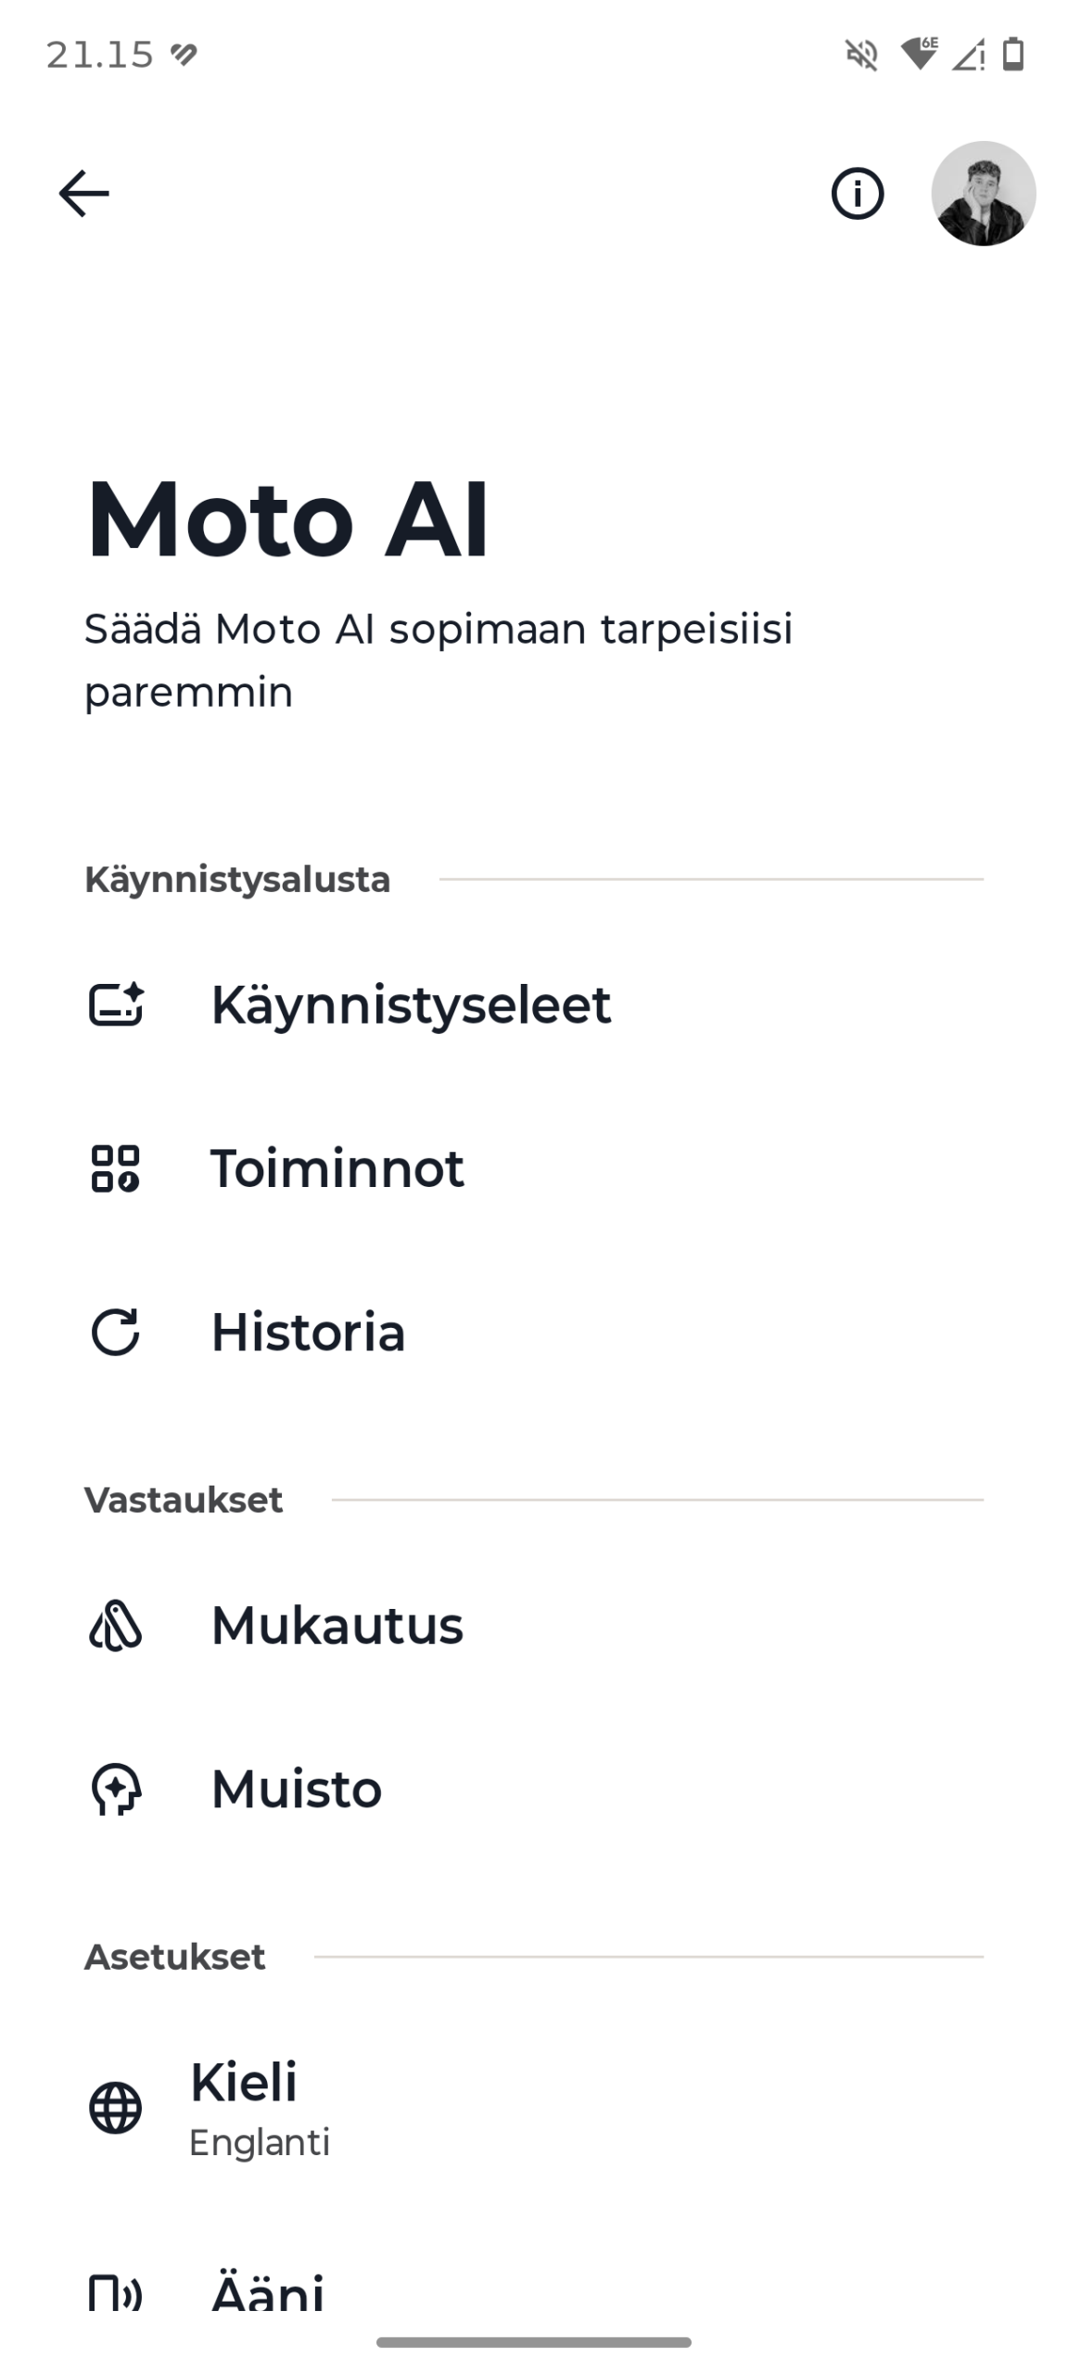1068x2374 pixels.
Task: Tap the Toiminnot grid icon
Action: tap(116, 1168)
